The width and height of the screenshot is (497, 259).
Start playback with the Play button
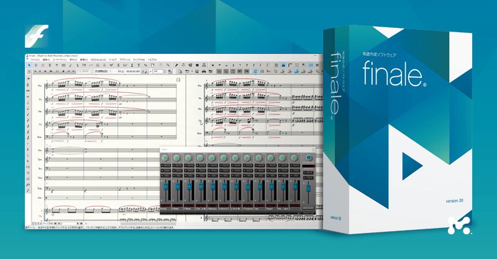click(51, 71)
